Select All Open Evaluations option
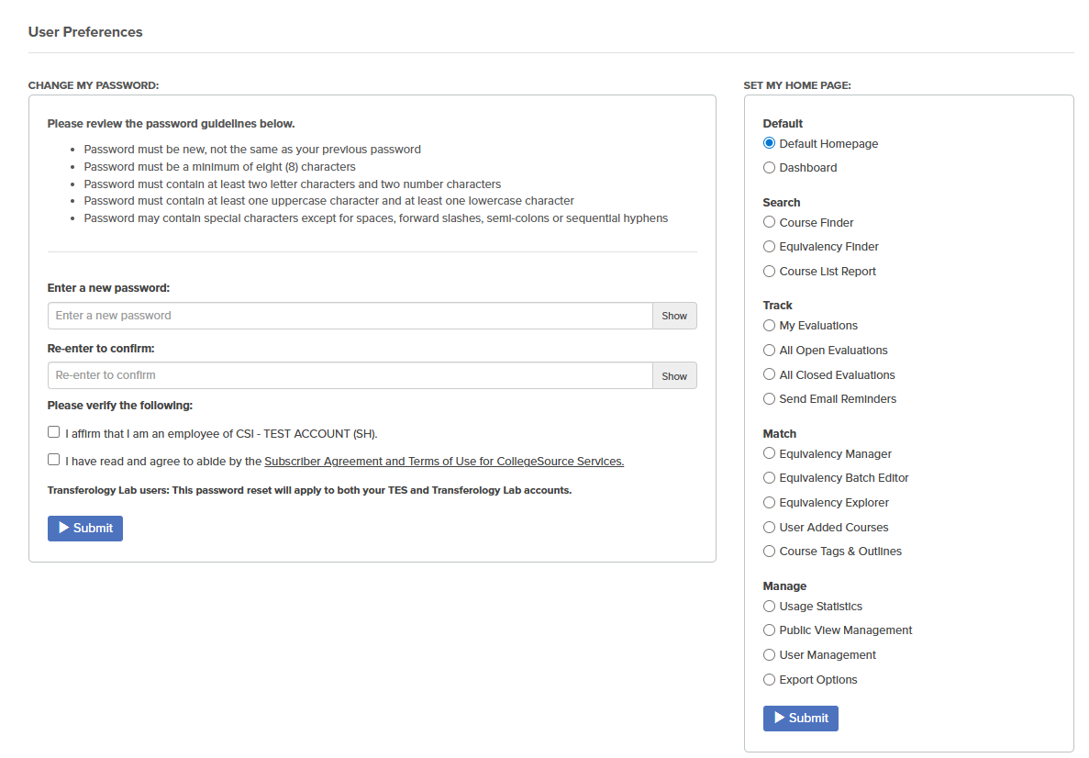The image size is (1089, 758). pyautogui.click(x=769, y=351)
